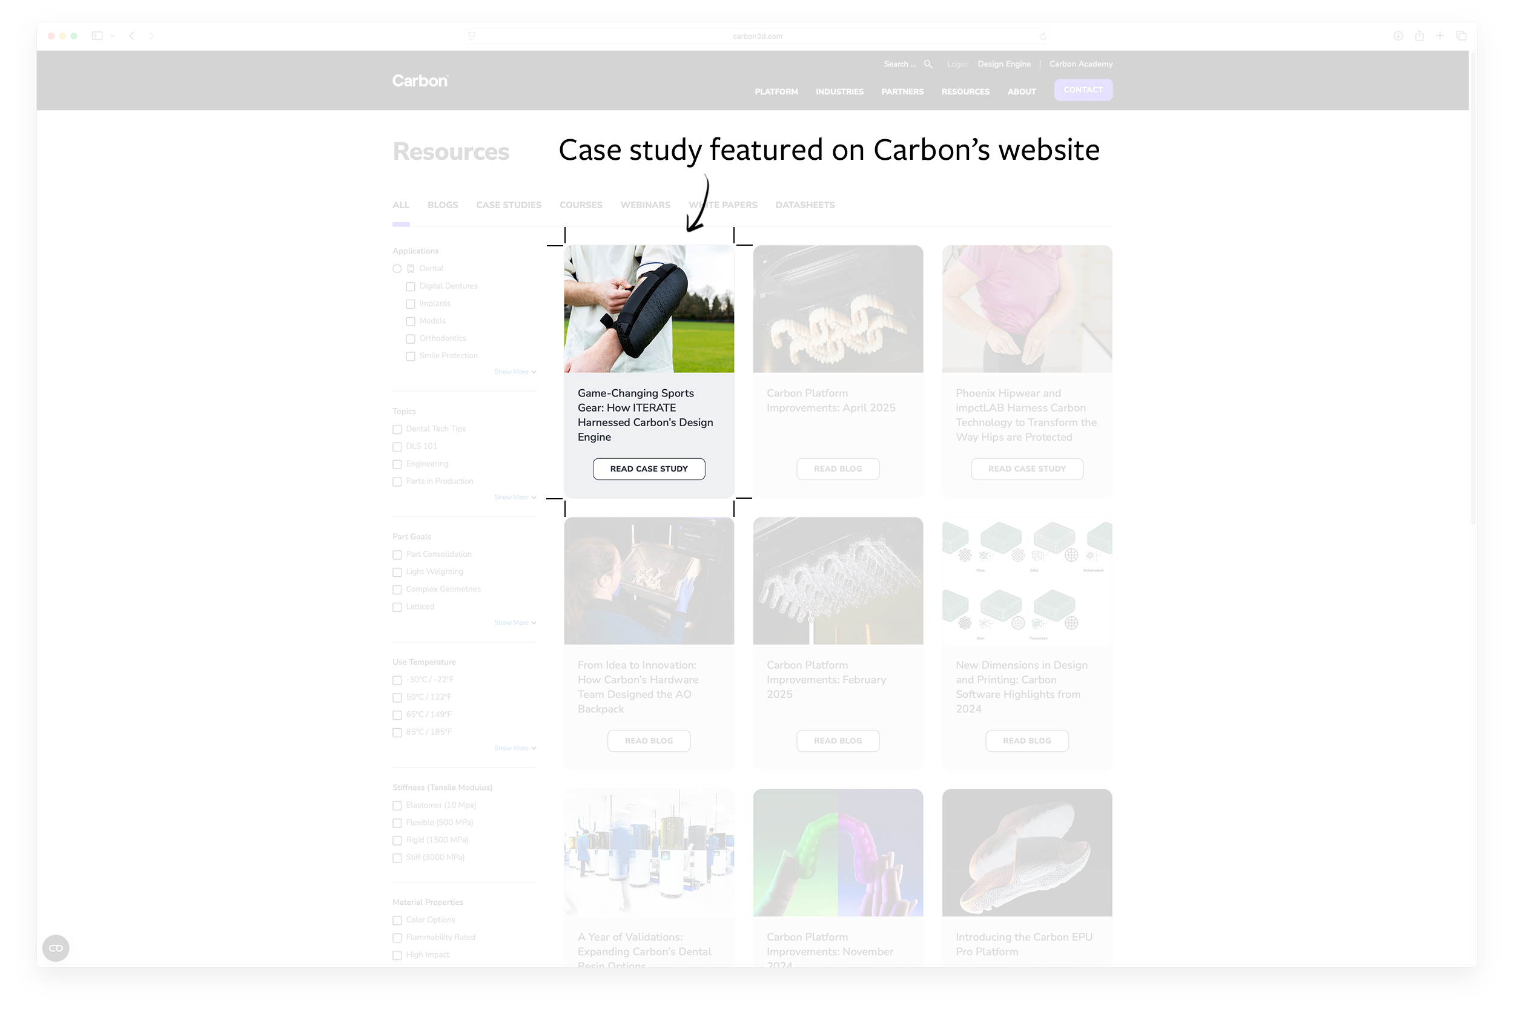1514x1009 pixels.
Task: Expand Show More under Topics
Action: [x=515, y=498]
